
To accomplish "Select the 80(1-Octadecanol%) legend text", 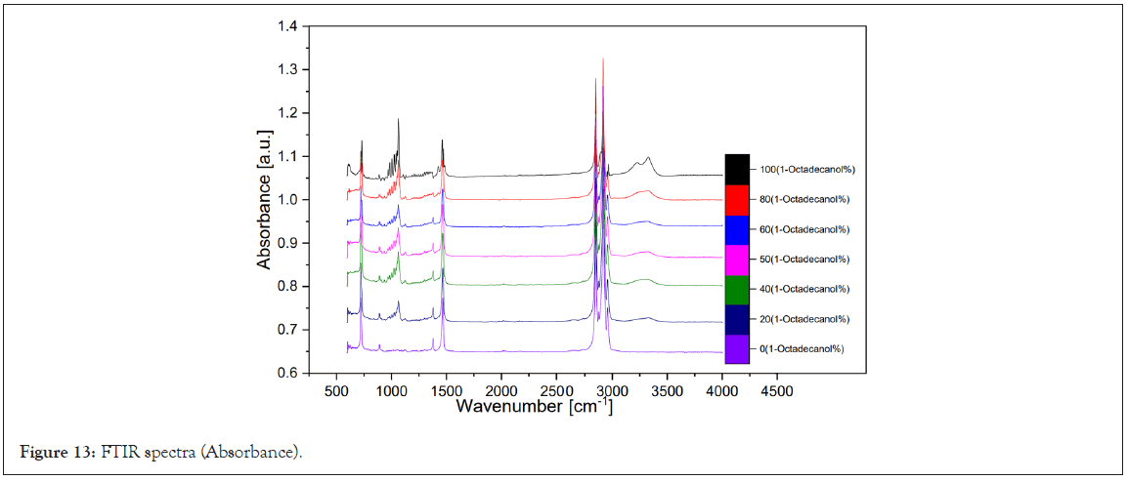I will (x=805, y=199).
